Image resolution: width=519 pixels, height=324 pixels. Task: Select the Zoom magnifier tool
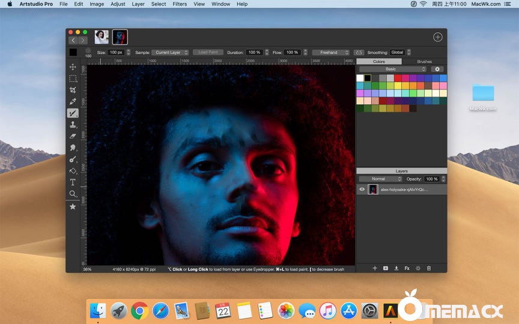(73, 194)
